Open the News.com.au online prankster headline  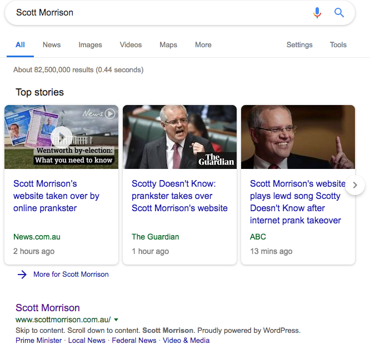coord(56,196)
